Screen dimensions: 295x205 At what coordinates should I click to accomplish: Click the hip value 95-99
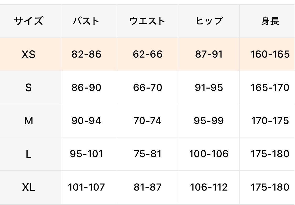[x=209, y=121]
